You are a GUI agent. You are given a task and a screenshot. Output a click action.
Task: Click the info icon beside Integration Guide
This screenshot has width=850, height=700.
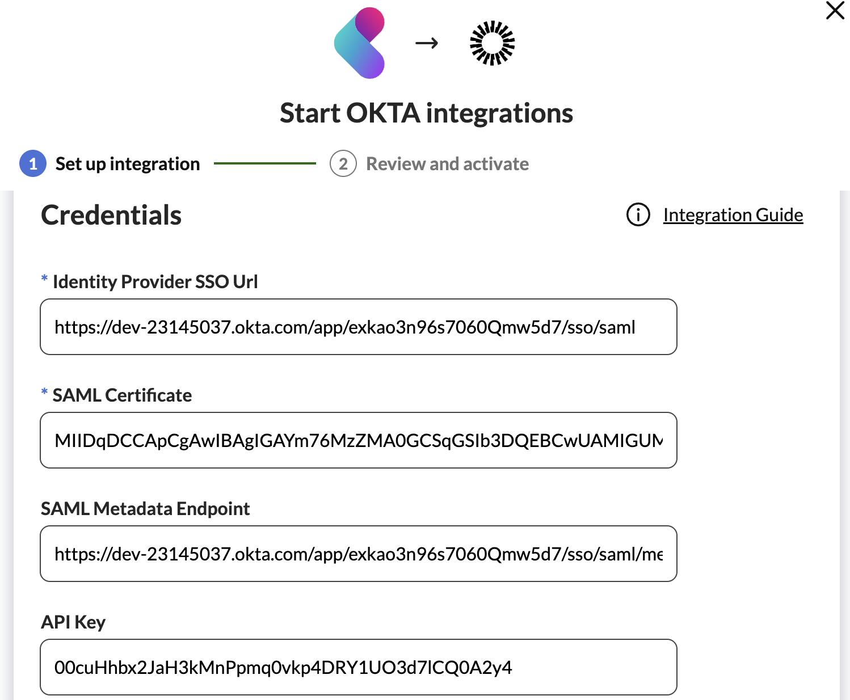click(x=638, y=215)
